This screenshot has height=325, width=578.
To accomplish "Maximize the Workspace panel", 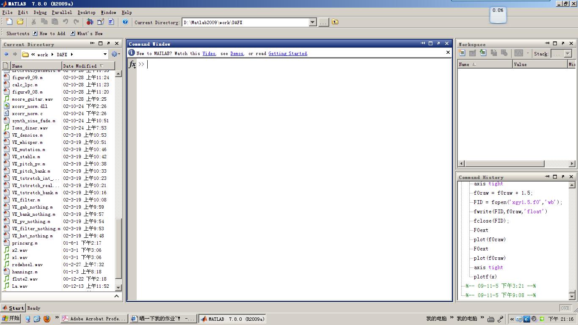I will pos(555,44).
